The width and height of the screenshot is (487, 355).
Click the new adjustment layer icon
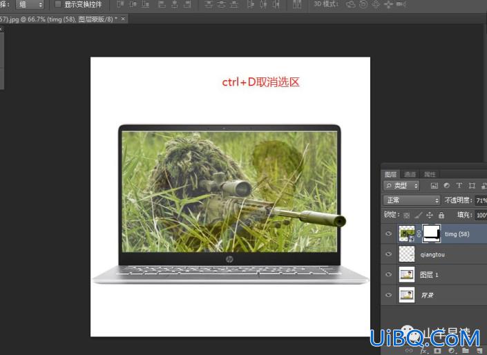coord(451,351)
